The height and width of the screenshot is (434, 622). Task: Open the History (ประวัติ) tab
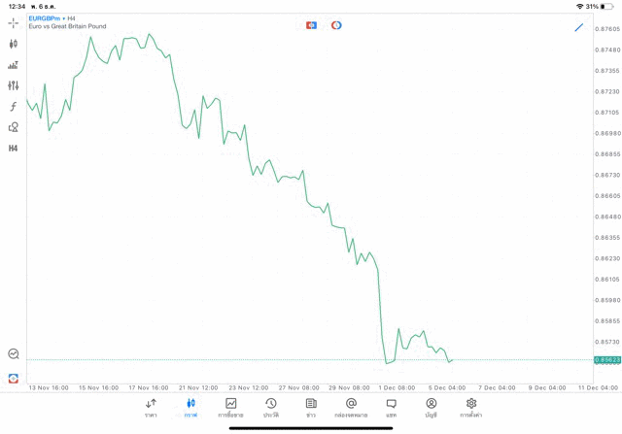[x=271, y=408]
